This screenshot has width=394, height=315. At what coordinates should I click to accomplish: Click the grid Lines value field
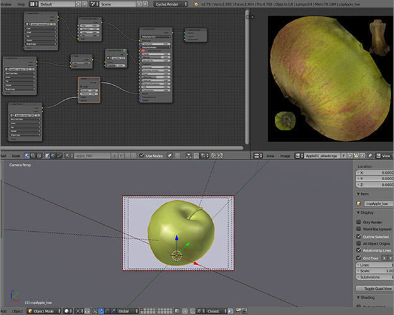[x=374, y=265]
